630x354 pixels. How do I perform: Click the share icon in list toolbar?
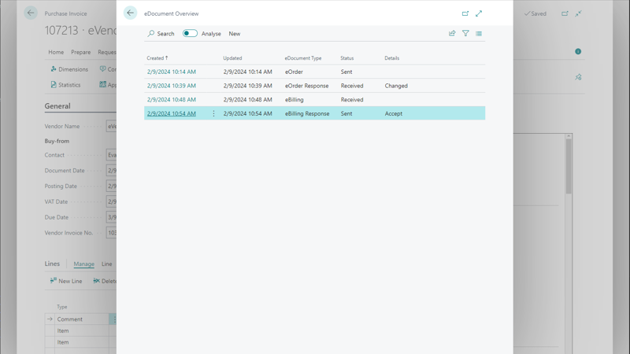452,34
